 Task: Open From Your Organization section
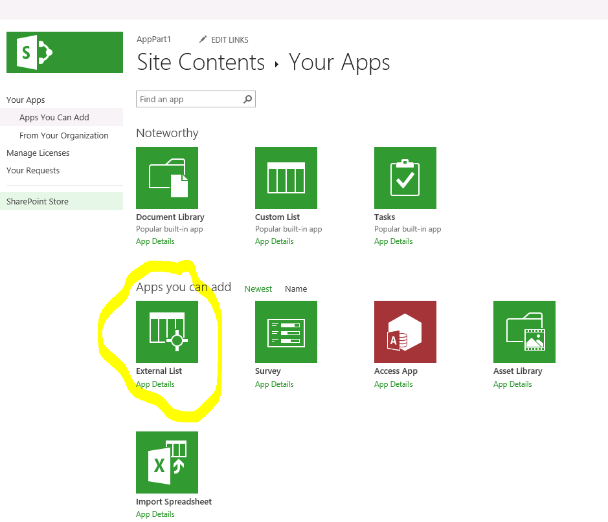click(x=64, y=135)
